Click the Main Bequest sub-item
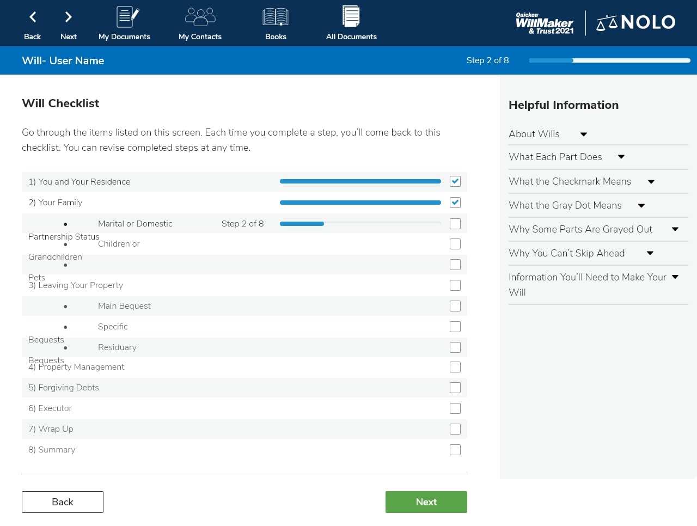 [124, 306]
